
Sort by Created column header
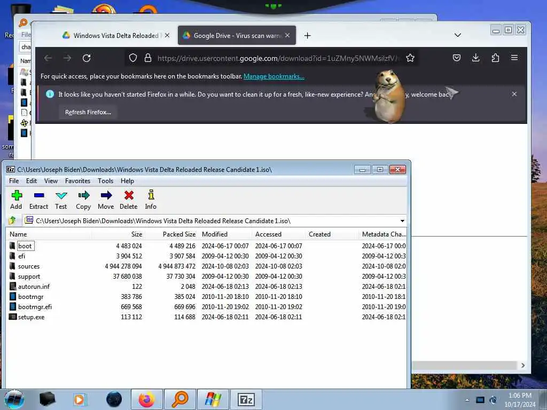tap(332, 234)
